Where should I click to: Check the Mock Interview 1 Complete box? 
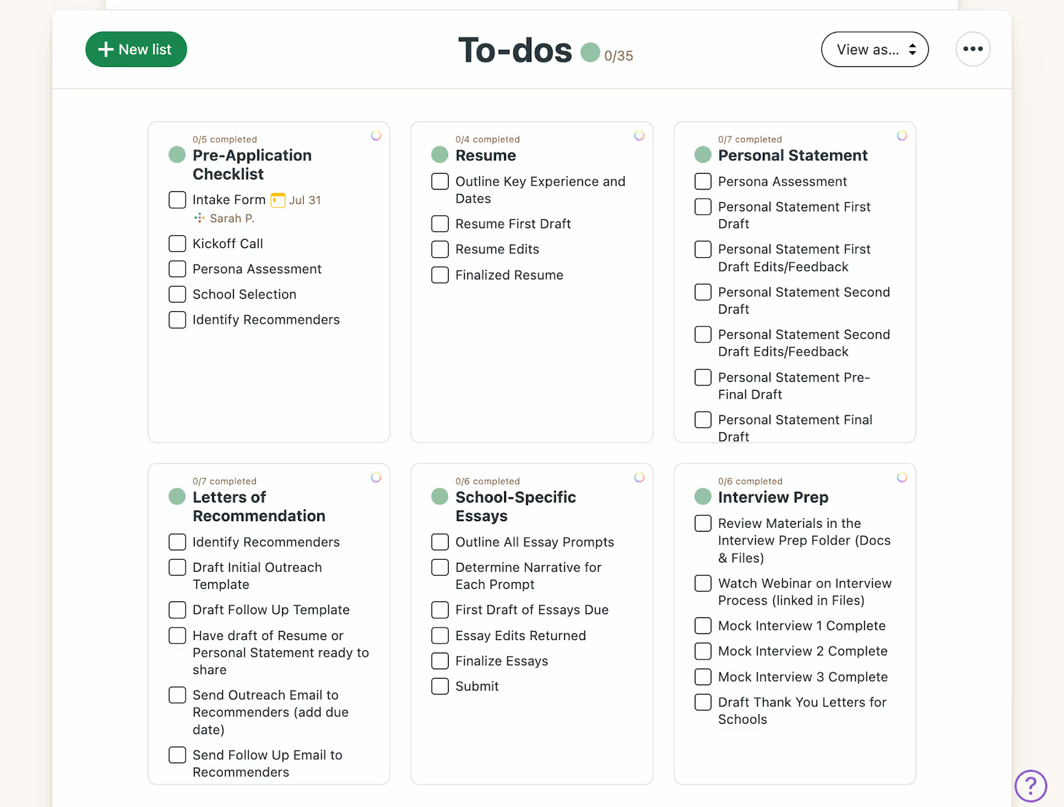(x=702, y=625)
